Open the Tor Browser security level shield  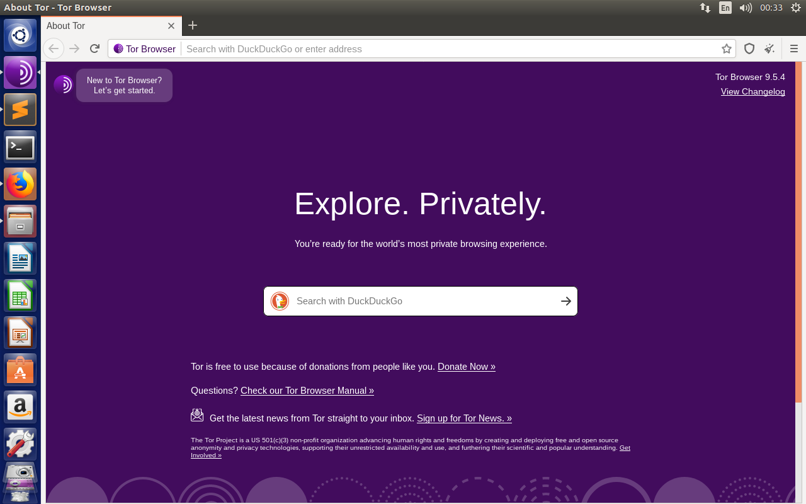[749, 49]
